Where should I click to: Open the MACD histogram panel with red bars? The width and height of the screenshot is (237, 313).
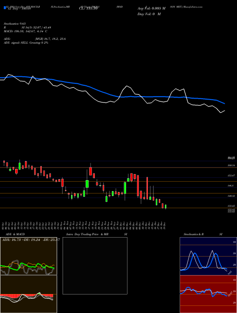(28, 294)
